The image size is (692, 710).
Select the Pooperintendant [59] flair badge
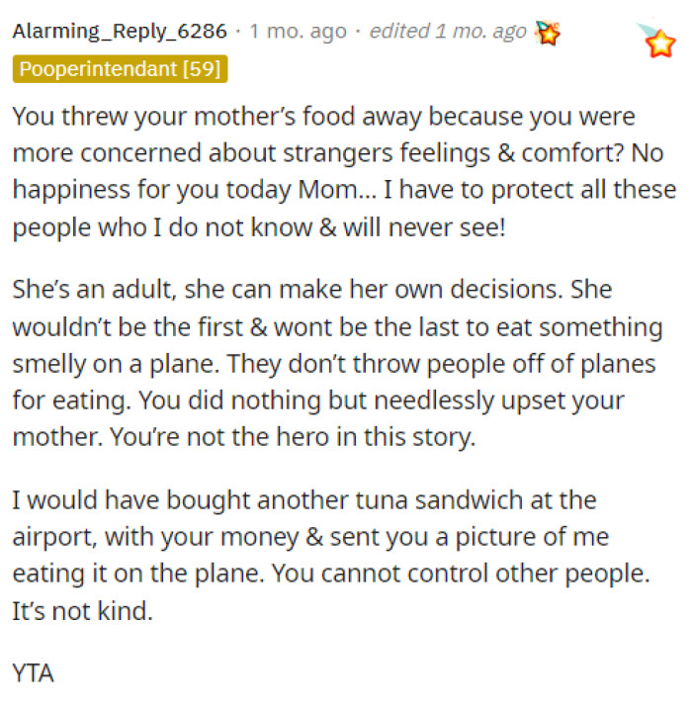(x=121, y=69)
